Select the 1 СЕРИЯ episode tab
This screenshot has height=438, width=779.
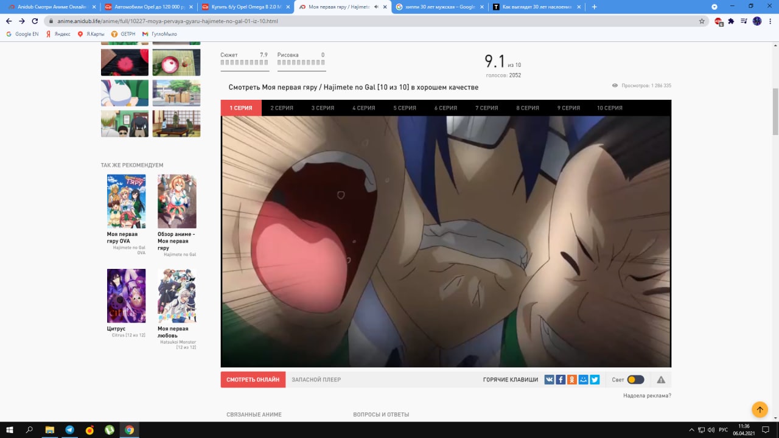tap(241, 108)
